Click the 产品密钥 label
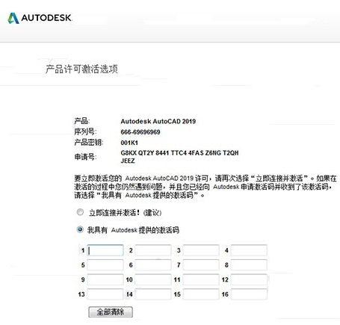The width and height of the screenshot is (340, 325). 89,143
